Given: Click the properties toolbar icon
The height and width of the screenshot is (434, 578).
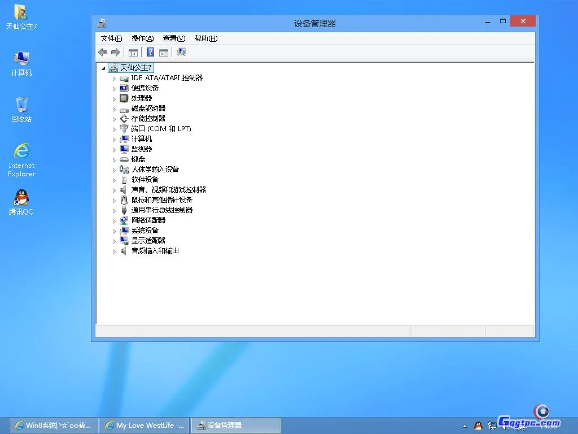Looking at the screenshot, I should (164, 52).
